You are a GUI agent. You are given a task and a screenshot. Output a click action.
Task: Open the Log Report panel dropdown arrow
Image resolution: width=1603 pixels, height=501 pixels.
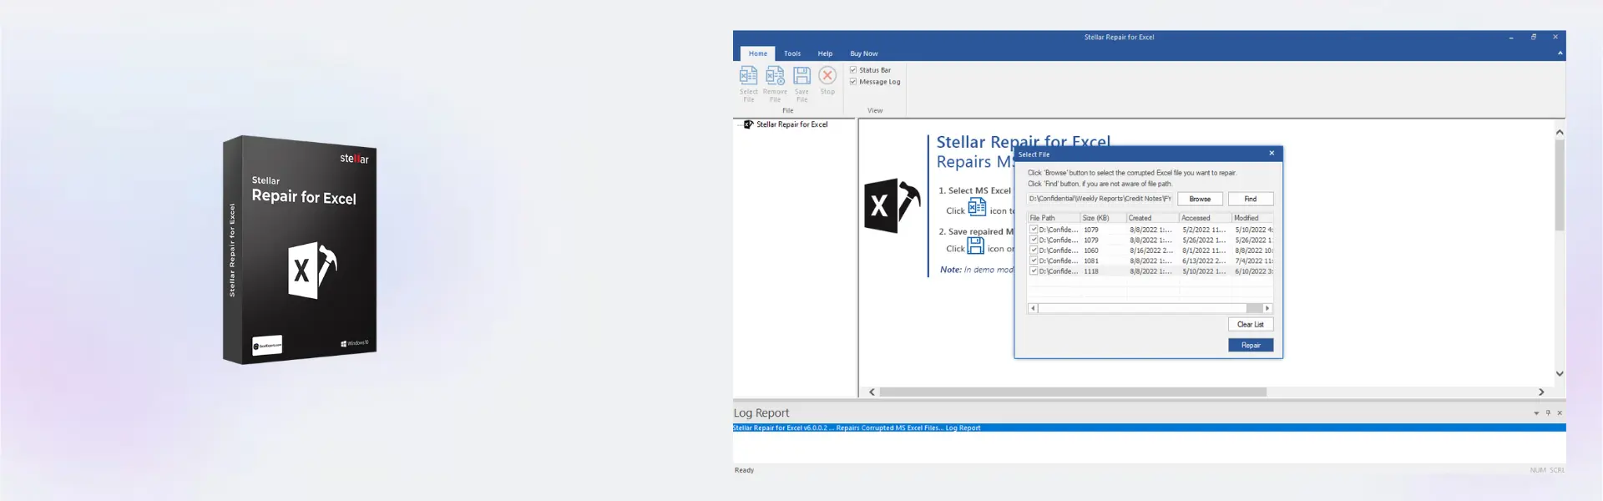pyautogui.click(x=1536, y=413)
